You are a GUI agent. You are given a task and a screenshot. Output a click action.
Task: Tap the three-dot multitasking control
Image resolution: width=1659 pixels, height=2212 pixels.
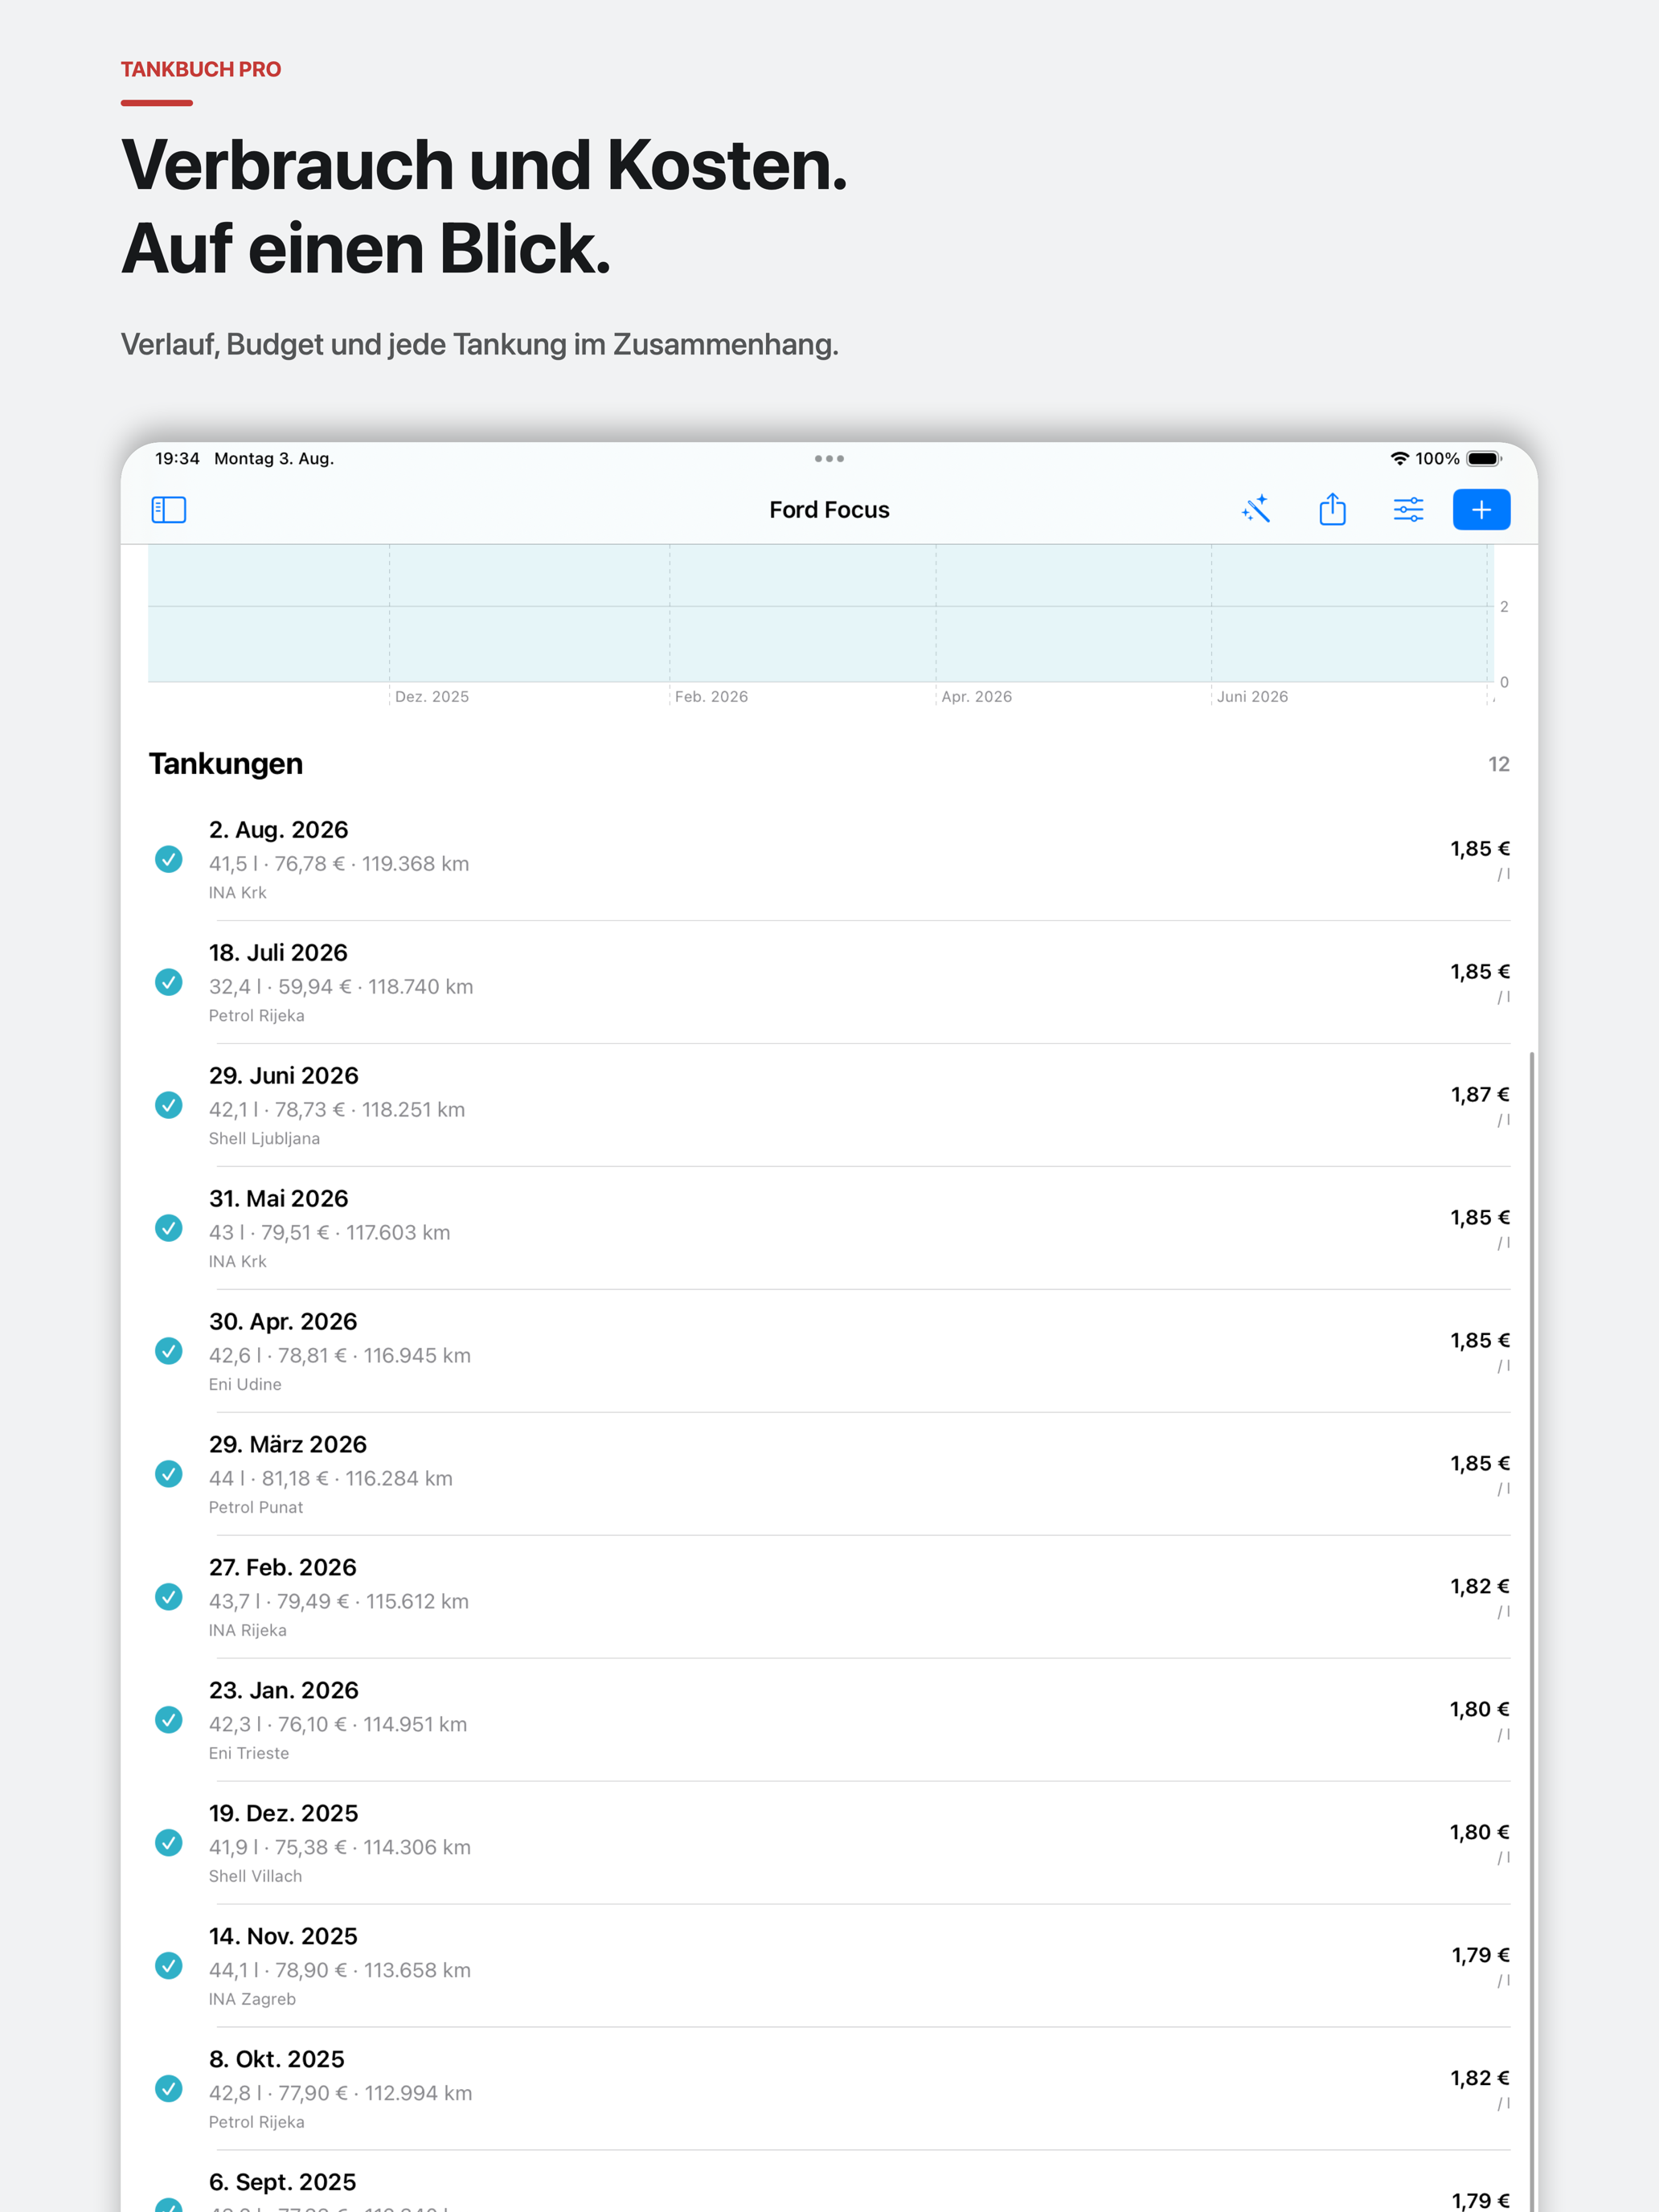click(x=829, y=459)
